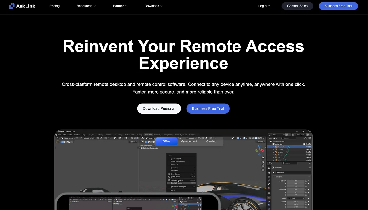The image size is (368, 210).
Task: Open the XYZ Euler rotation mode dropdown
Action: 296,198
